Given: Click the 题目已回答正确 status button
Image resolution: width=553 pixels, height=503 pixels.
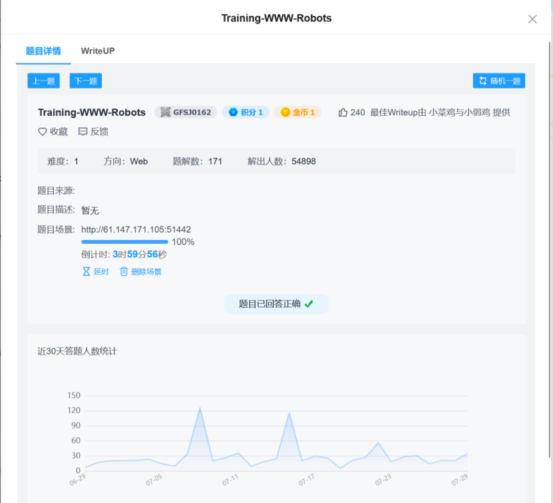Looking at the screenshot, I should (276, 304).
